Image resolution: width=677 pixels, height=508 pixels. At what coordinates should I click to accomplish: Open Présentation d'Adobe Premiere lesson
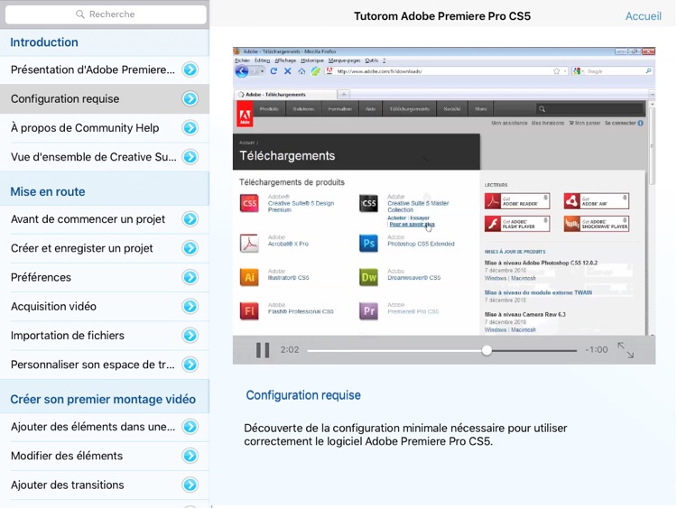click(105, 69)
